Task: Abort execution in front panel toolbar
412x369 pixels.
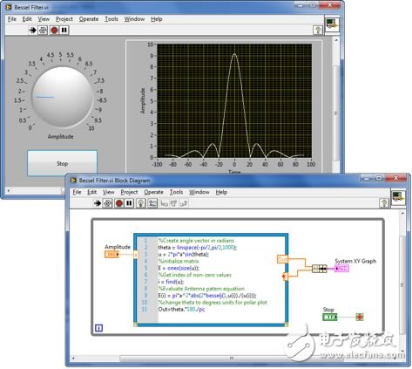Action: tap(54, 31)
